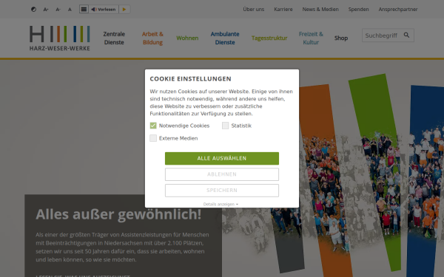This screenshot has height=277, width=444.
Task: Open the Ambulante Dienste menu
Action: pyautogui.click(x=225, y=38)
